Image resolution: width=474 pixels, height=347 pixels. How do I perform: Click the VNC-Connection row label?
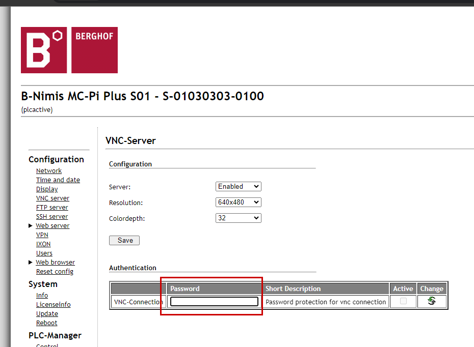139,302
